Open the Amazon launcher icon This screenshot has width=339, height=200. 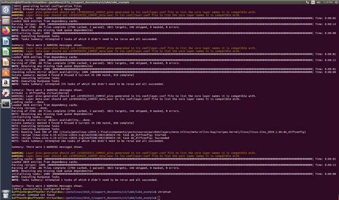[6, 83]
